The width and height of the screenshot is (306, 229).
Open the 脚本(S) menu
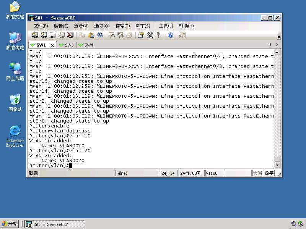pos(143,26)
